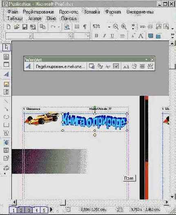Image resolution: width=176 pixels, height=215 pixels.
Task: Select the Picture Frame tool
Action: (6, 84)
